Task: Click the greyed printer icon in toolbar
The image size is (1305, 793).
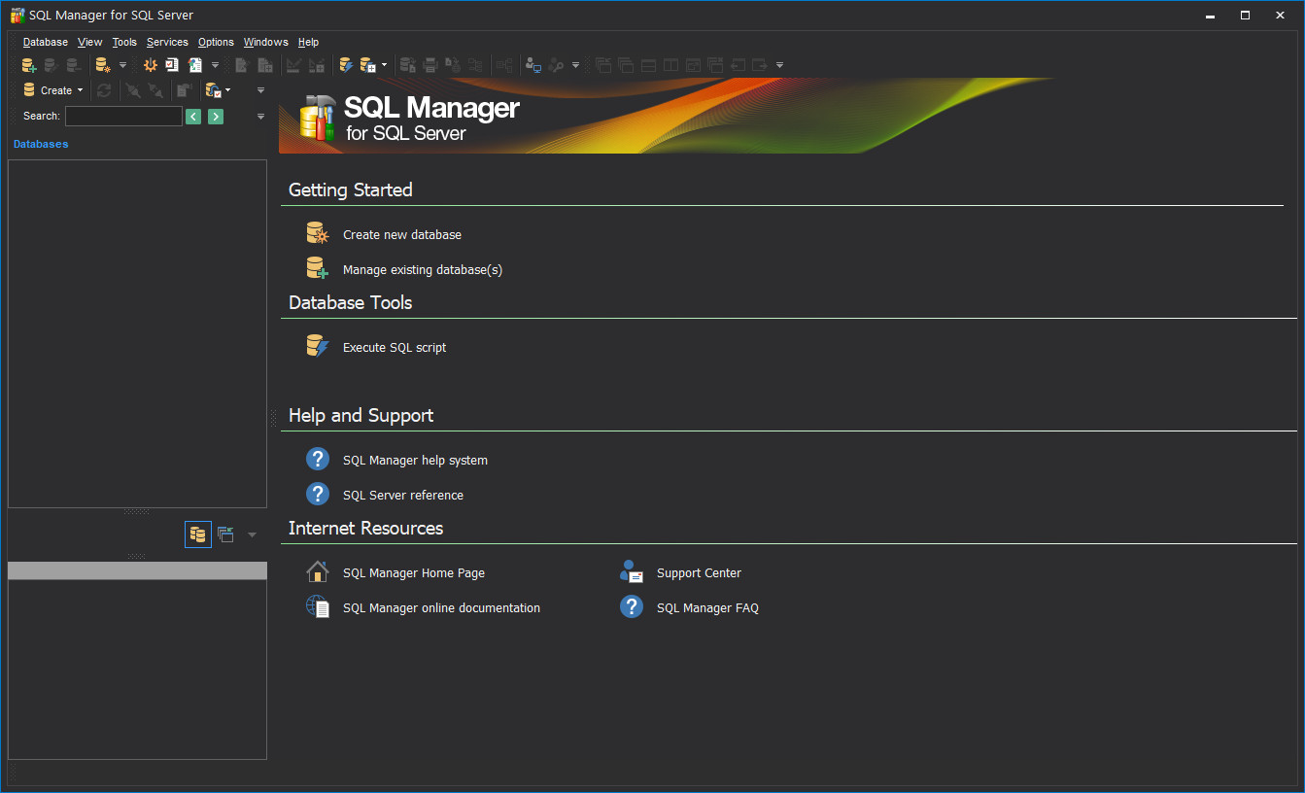Action: [x=430, y=65]
